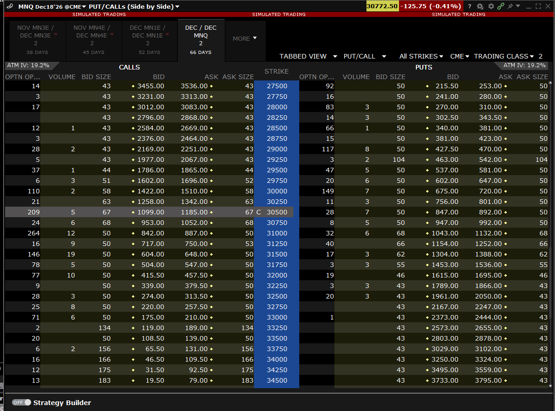Click call ask 887.00
This screenshot has width=555, height=411.
196,233
